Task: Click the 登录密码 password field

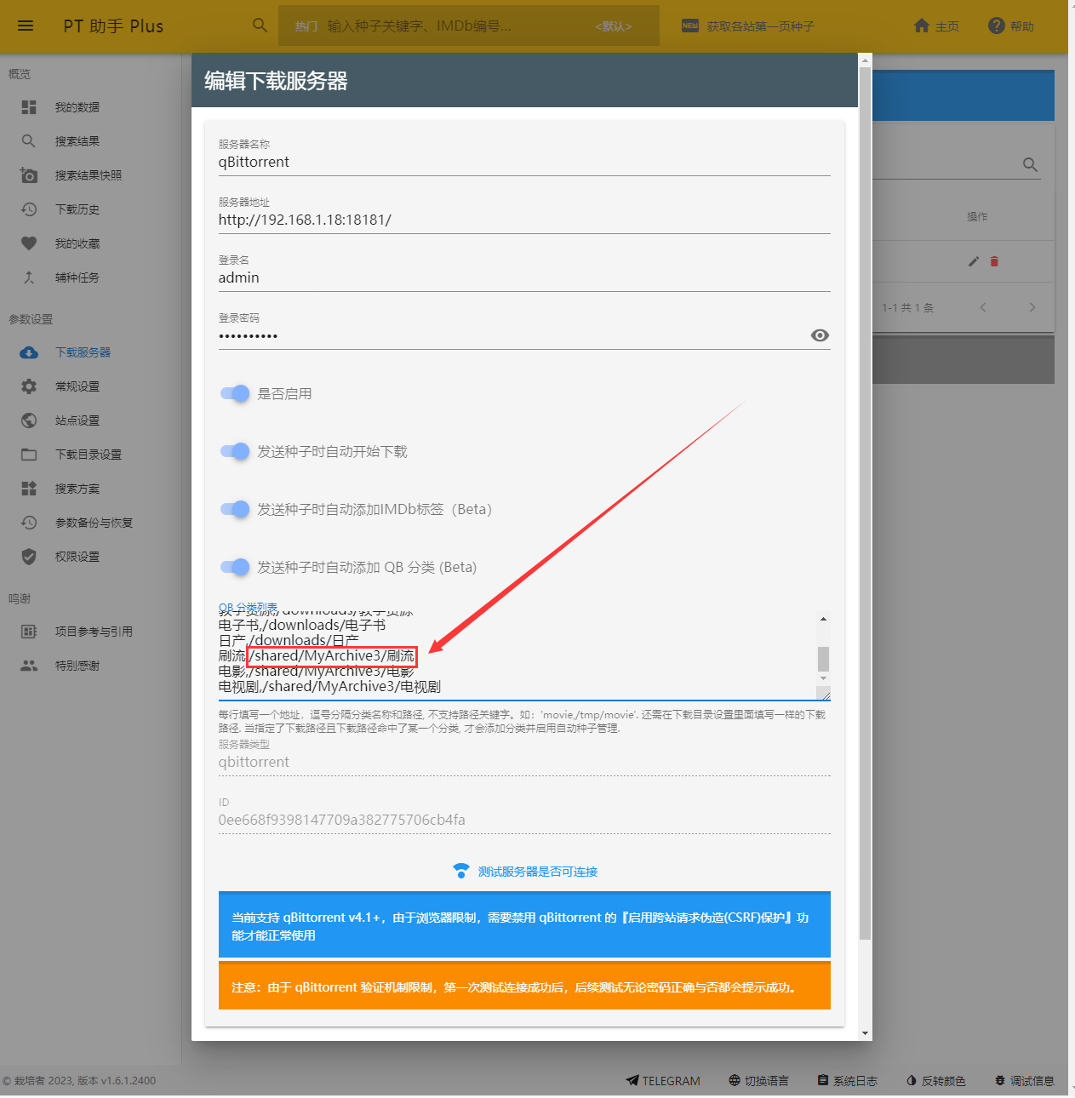Action: pos(511,335)
